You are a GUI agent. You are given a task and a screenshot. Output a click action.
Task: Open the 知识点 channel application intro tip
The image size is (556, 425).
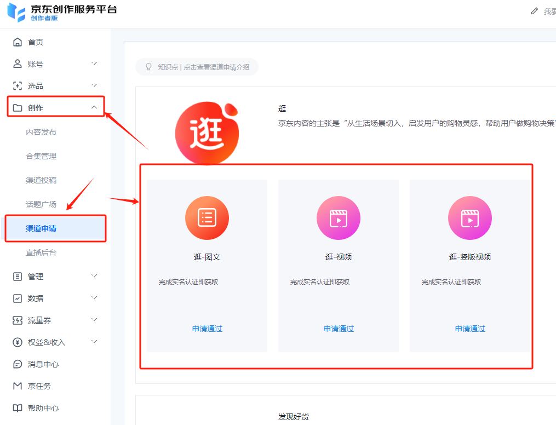[x=197, y=67]
